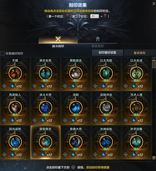This screenshot has width=156, height=171.
Task: Pick the 女神庇佑 engraving icon
Action: pos(106,142)
